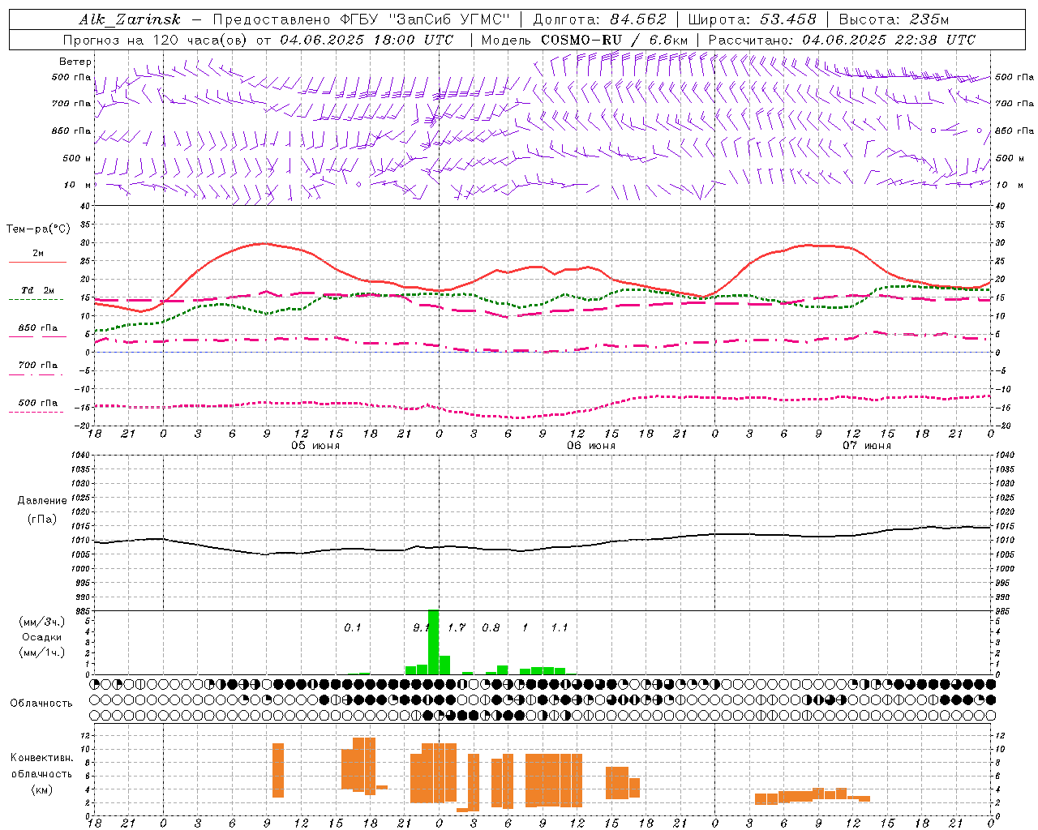Click the isolated orange convective bar near 9h 05 июня
The height and width of the screenshot is (830, 1038).
[278, 770]
